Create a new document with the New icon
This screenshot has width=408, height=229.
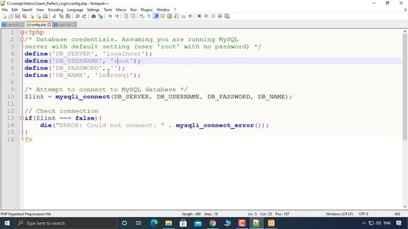[4, 16]
